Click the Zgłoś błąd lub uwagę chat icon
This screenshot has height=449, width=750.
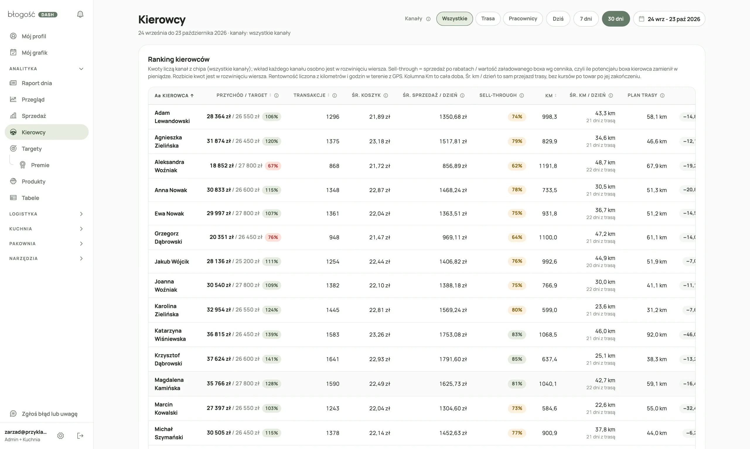tap(13, 414)
